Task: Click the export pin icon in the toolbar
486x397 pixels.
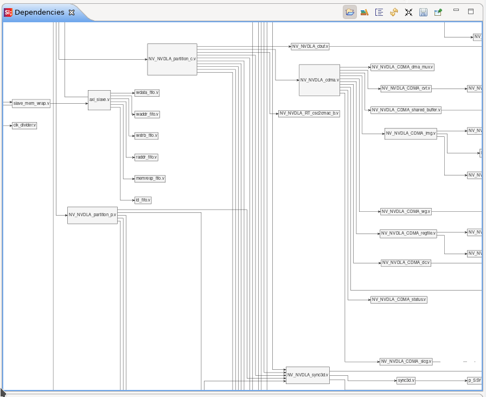Action: tap(438, 11)
